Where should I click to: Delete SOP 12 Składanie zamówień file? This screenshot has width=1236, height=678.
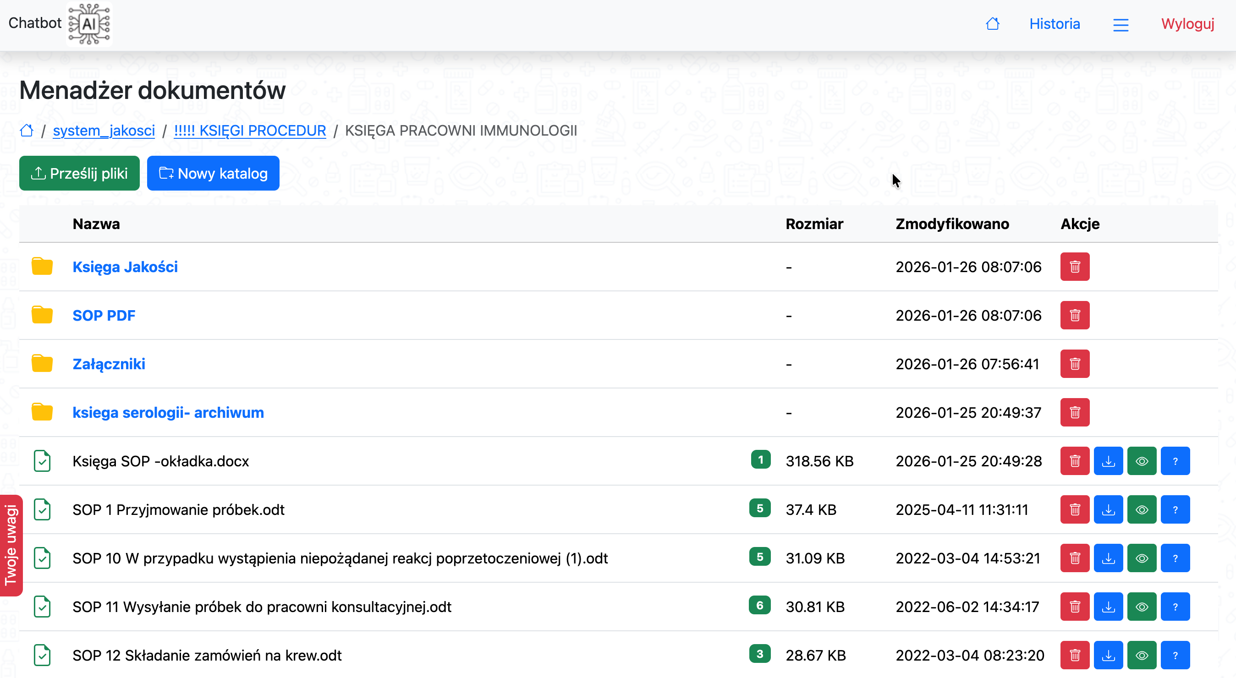(x=1074, y=655)
